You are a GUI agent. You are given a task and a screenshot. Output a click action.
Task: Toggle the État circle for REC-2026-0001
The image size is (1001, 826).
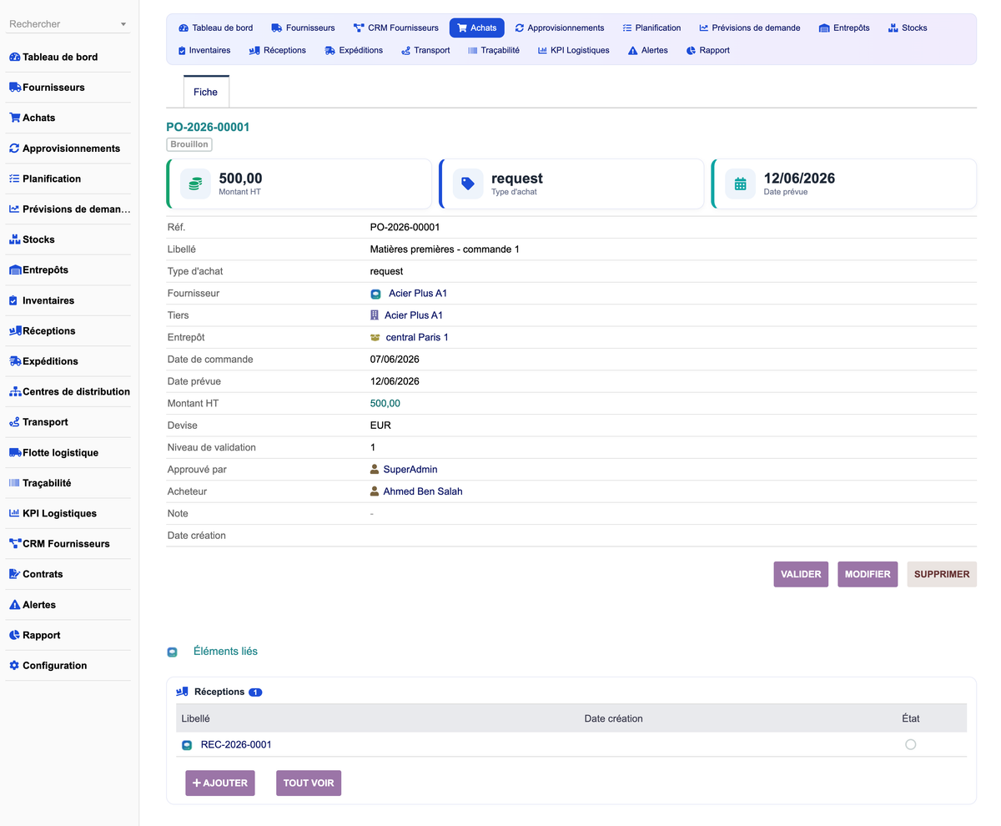click(x=910, y=744)
